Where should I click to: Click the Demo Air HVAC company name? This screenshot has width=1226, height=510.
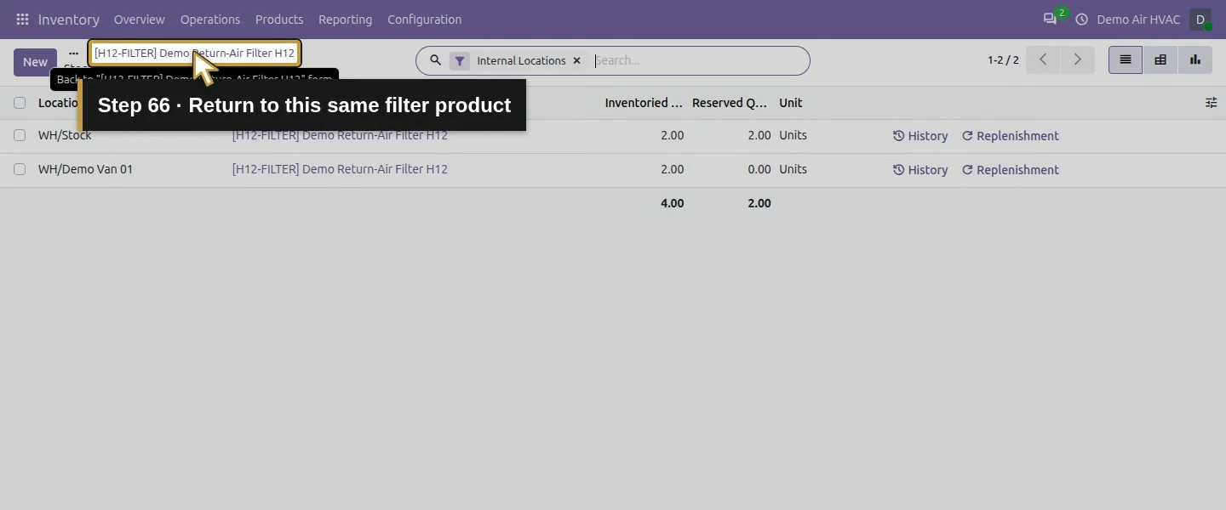pos(1138,19)
